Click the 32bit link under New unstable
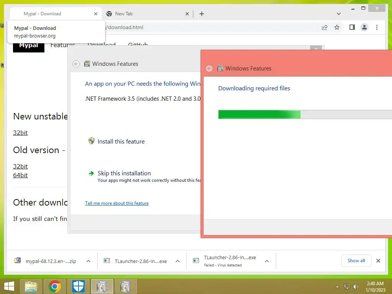Screen dimensions: 392x294 coord(20,132)
